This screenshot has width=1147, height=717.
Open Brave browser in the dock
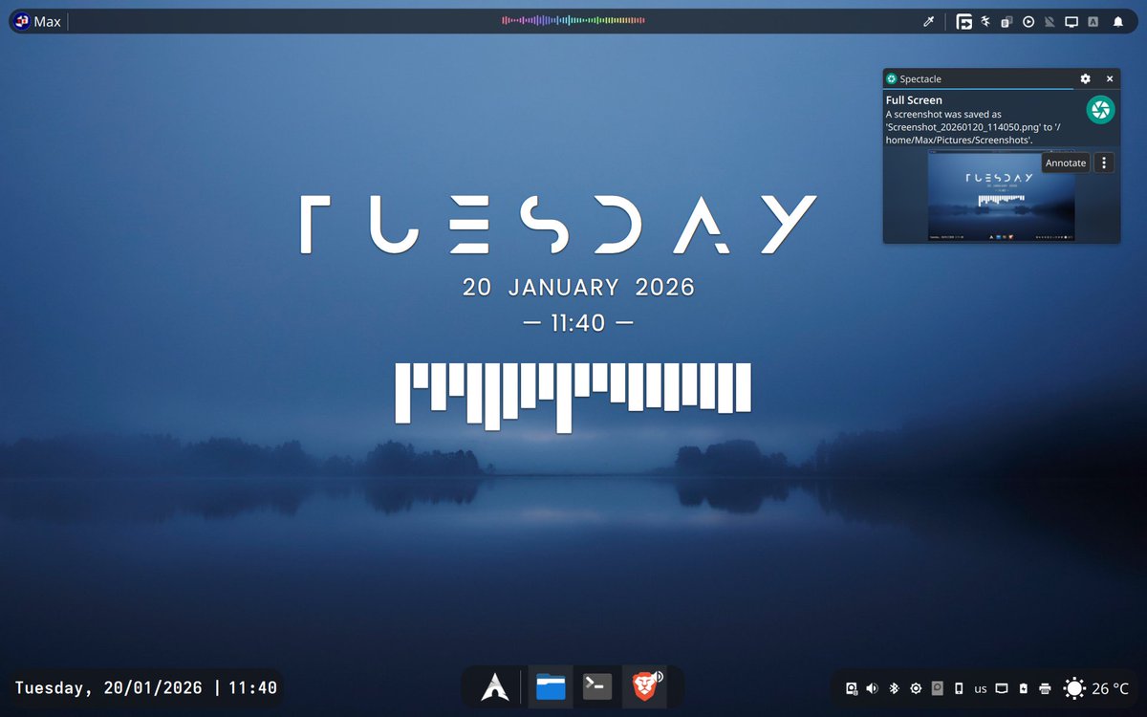[645, 686]
